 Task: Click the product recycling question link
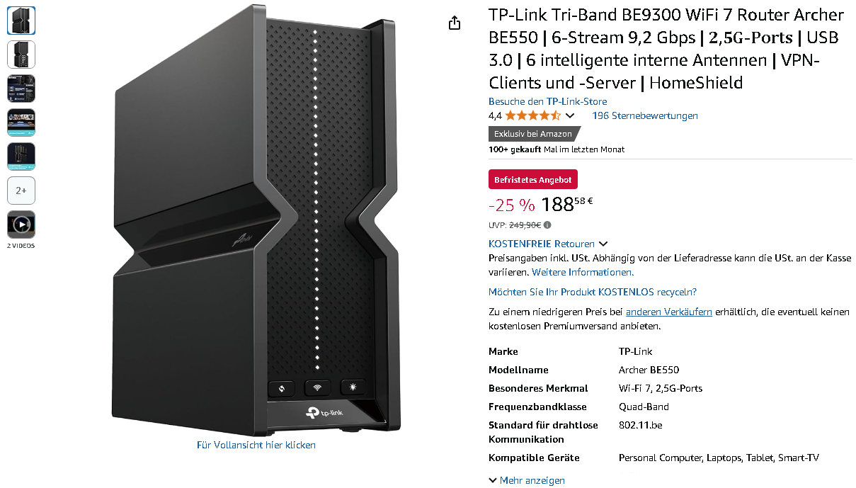coord(593,292)
